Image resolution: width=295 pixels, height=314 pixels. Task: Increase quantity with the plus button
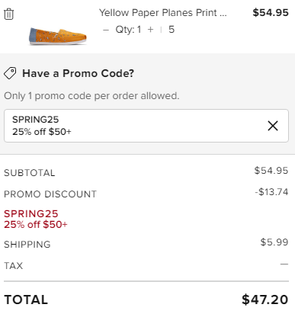(x=151, y=30)
